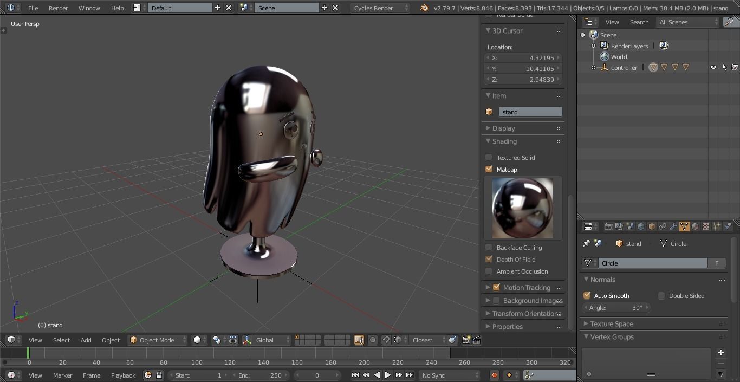This screenshot has height=382, width=740.
Task: Open the Render properties tab (camera icon)
Action: (609, 226)
